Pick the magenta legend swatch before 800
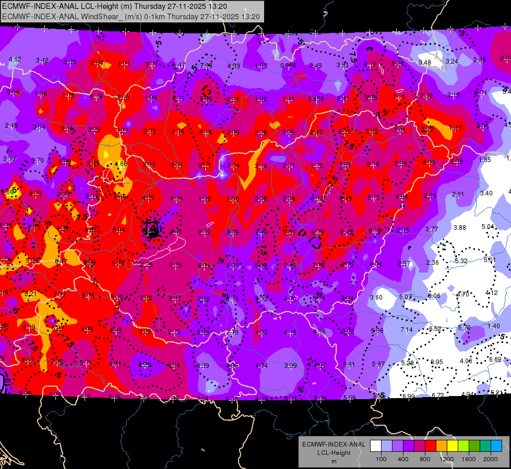This screenshot has height=469, width=511. pos(420,446)
